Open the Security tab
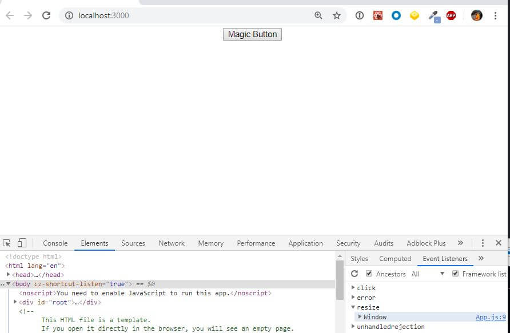510x333 pixels. pos(348,243)
